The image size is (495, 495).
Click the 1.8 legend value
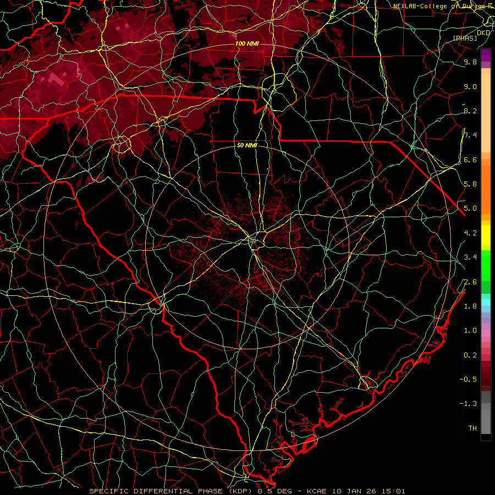(470, 306)
